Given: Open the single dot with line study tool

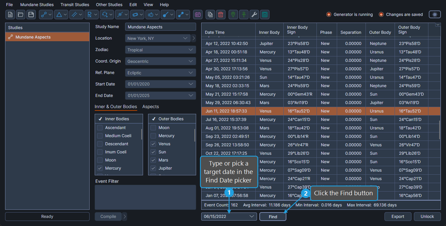Looking at the screenshot, I should tap(168, 15).
